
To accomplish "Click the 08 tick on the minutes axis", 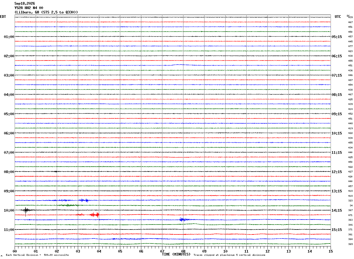I will pyautogui.click(x=183, y=251).
